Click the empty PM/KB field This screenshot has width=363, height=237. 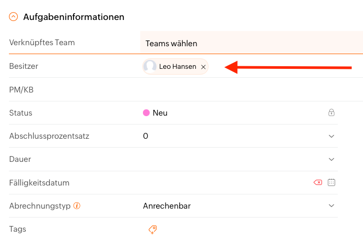tap(252, 90)
